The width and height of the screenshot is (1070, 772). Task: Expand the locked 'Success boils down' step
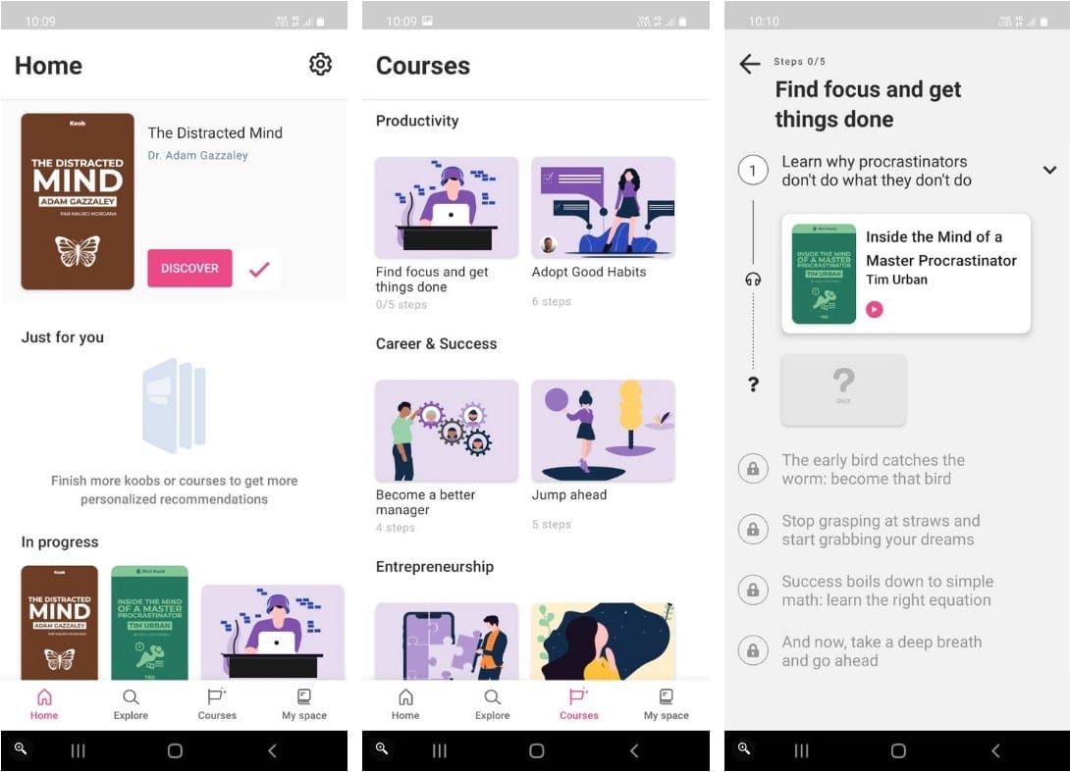coord(886,592)
